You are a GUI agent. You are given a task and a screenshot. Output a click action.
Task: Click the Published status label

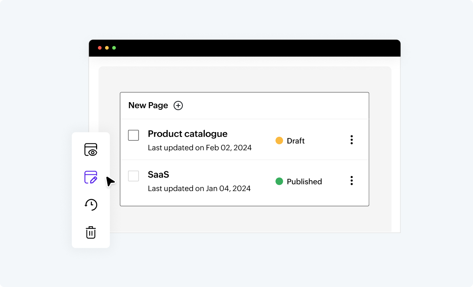pyautogui.click(x=304, y=181)
